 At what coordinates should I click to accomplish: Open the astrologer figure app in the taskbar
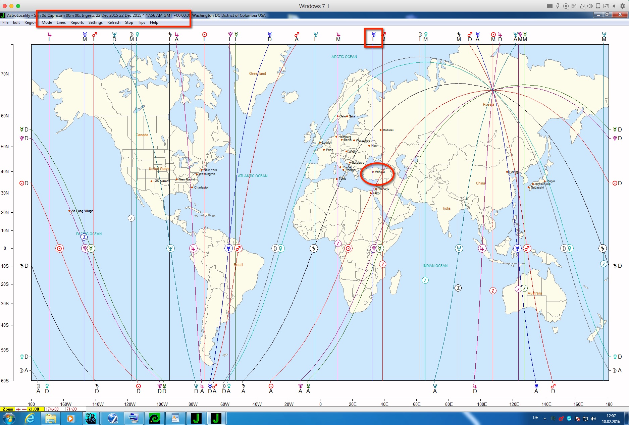(x=90, y=418)
